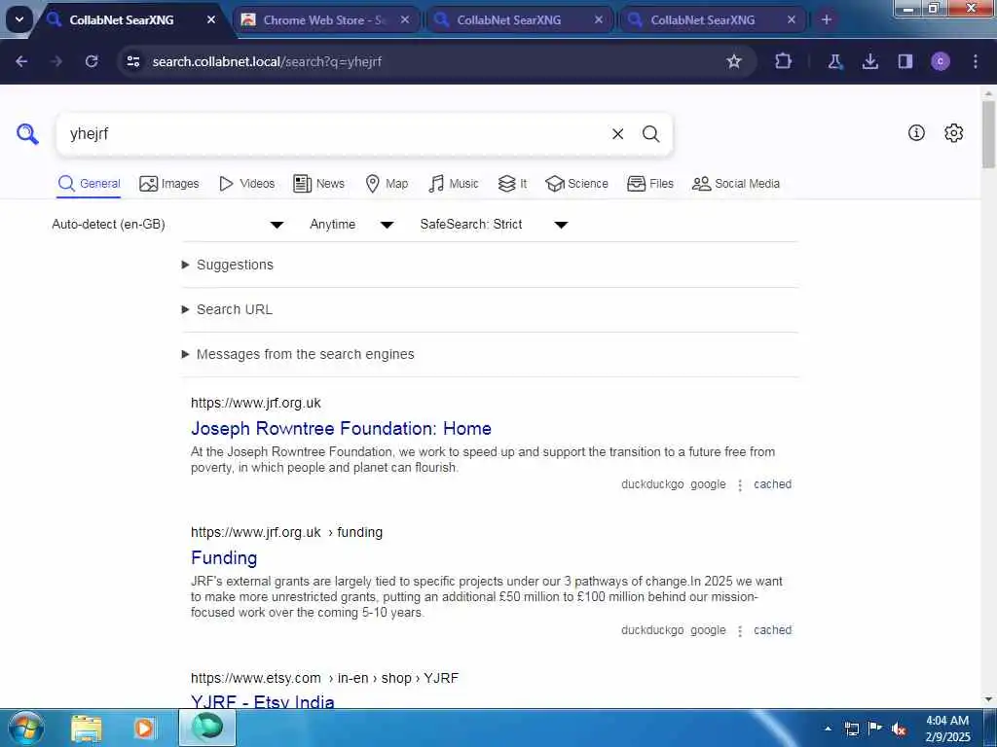
Task: Select the Files category tab
Action: click(x=649, y=184)
